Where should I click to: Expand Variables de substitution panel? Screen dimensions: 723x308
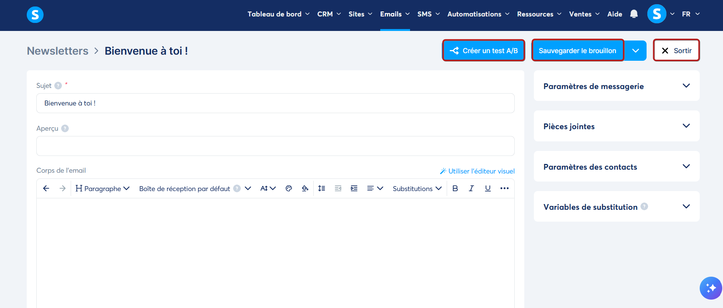tap(617, 207)
